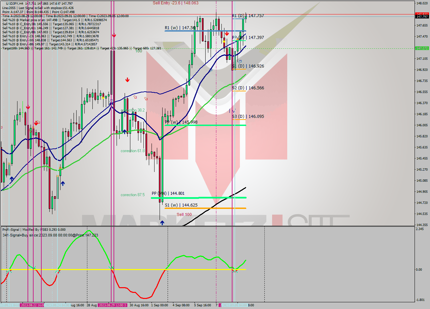The image size is (430, 309).
Task: Click the 147.797 current price tag on the axis
Action: point(422,17)
